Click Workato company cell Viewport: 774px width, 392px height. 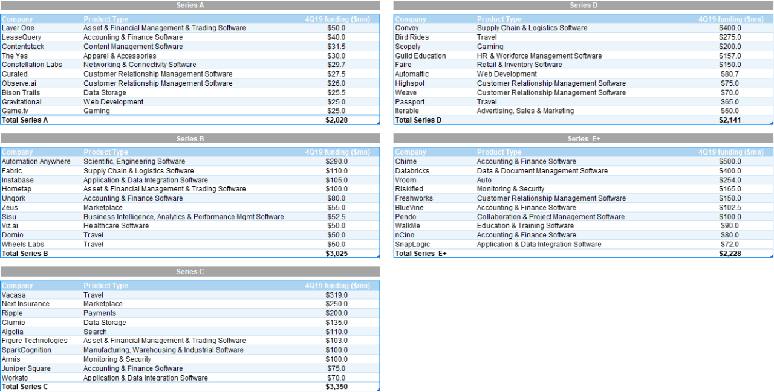[15, 378]
